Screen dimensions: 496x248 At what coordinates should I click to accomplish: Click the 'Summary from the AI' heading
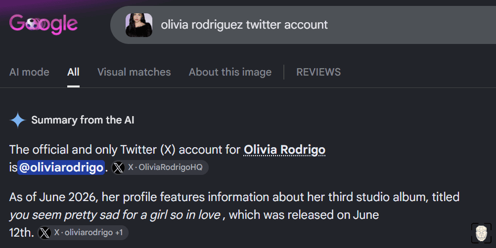83,120
